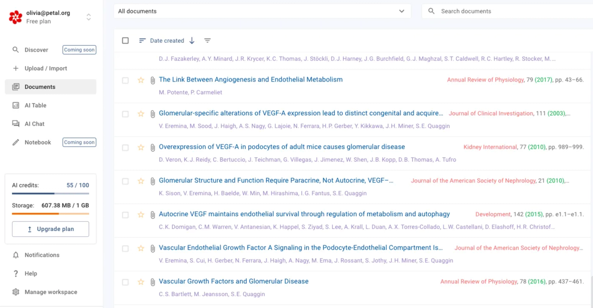Open Glomerular-specific alterations of VEGF-A document
The image size is (593, 308).
[301, 113]
